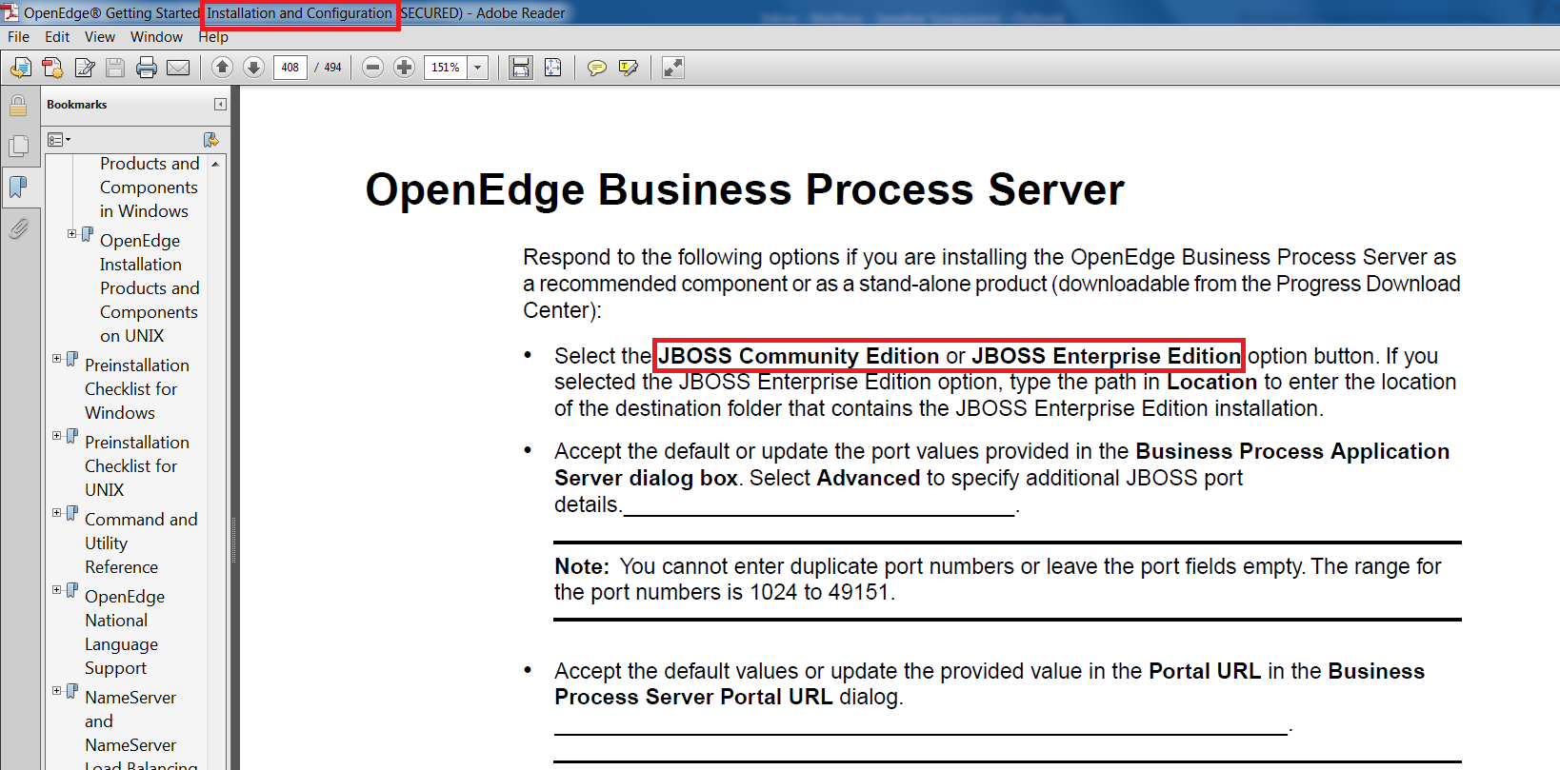The width and height of the screenshot is (1560, 770).
Task: Click the find current bookmark icon
Action: click(x=211, y=140)
